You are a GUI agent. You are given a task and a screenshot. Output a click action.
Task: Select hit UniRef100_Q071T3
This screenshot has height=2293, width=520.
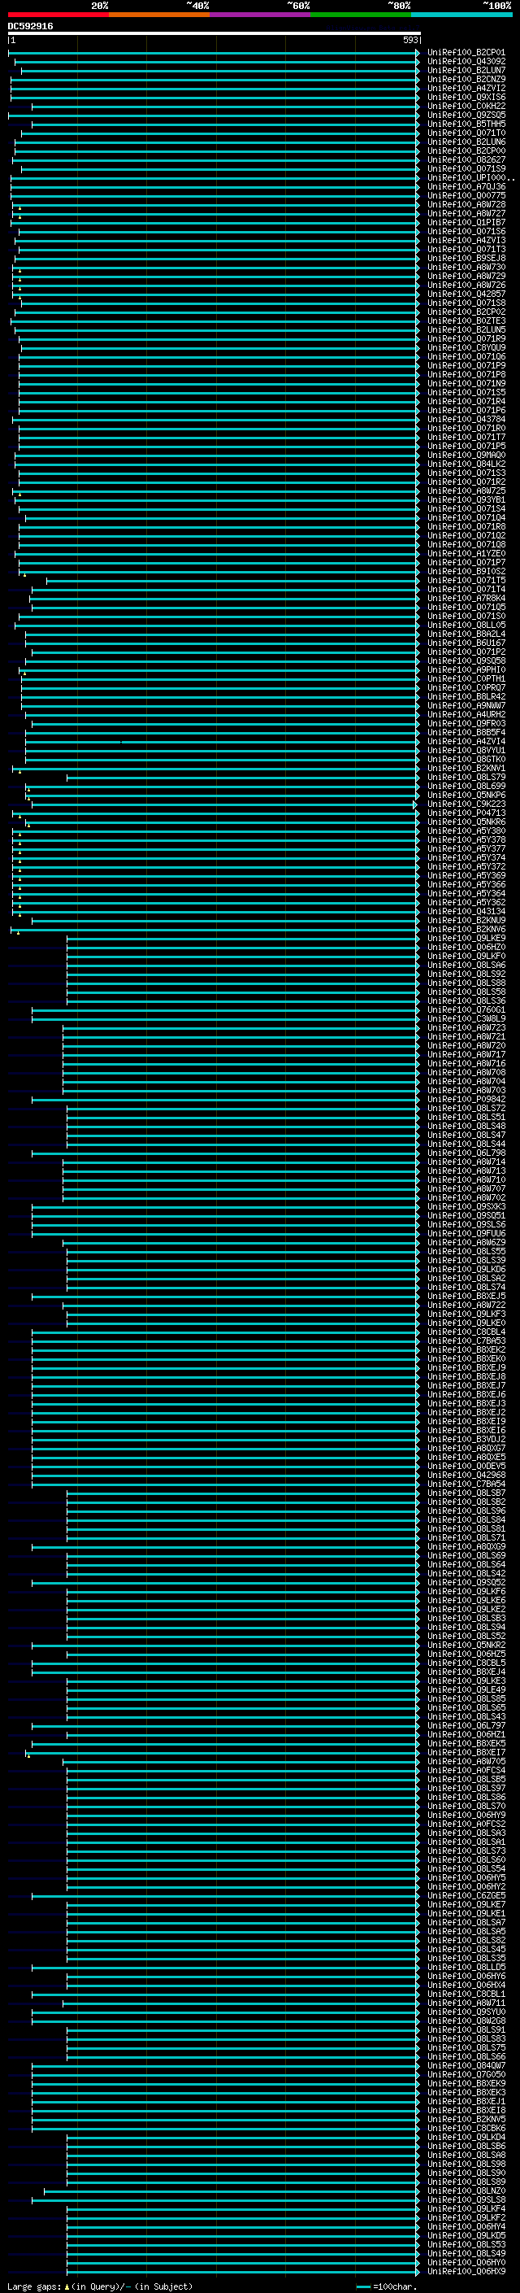(x=466, y=249)
